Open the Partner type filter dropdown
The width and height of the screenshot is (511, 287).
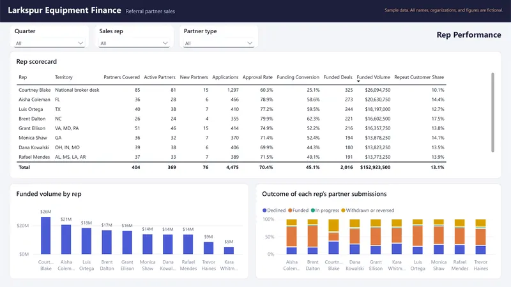click(218, 43)
